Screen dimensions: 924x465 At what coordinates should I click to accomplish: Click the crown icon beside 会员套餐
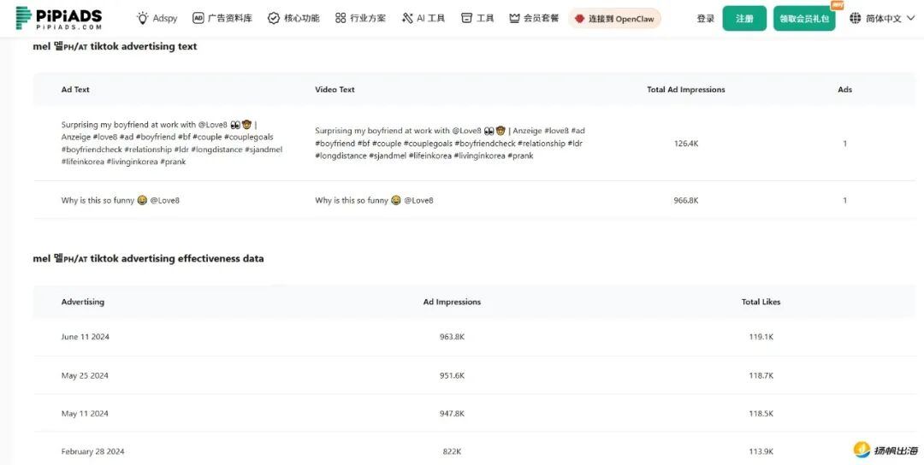tap(515, 18)
